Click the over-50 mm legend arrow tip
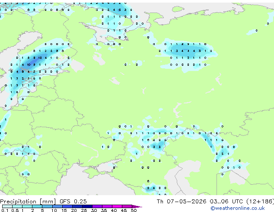The width and height of the screenshot is (274, 212). coord(137,206)
